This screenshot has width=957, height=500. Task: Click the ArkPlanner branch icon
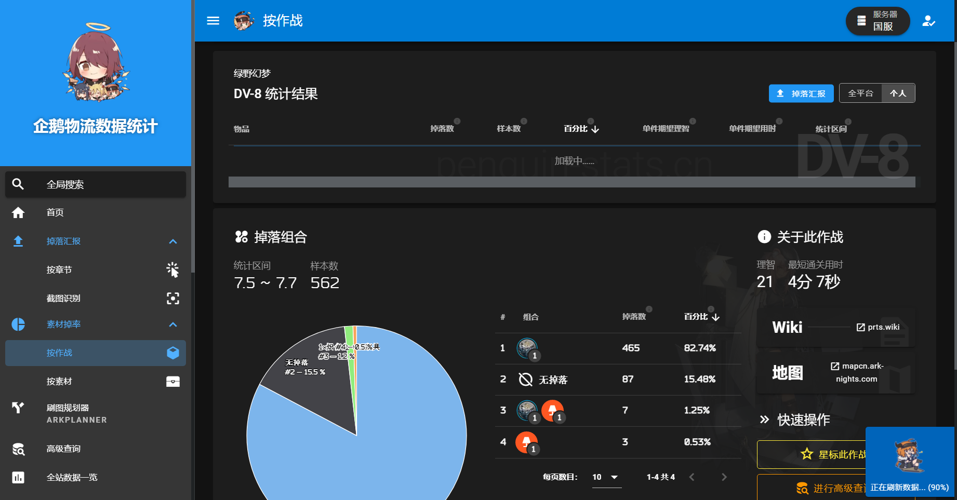tap(18, 408)
